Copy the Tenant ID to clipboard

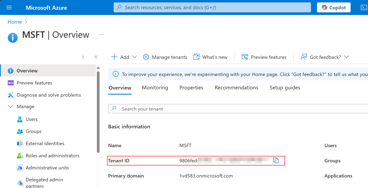tap(276, 160)
